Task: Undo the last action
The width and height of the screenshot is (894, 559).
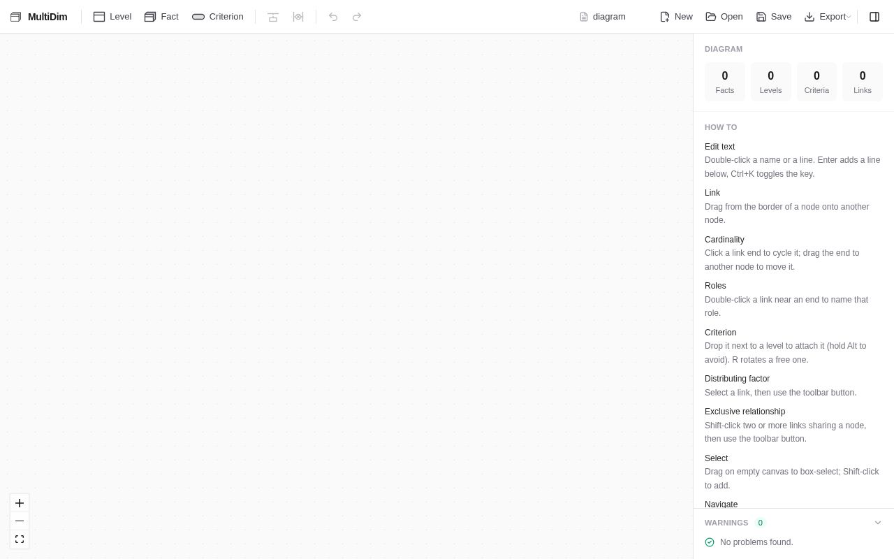Action: (333, 17)
